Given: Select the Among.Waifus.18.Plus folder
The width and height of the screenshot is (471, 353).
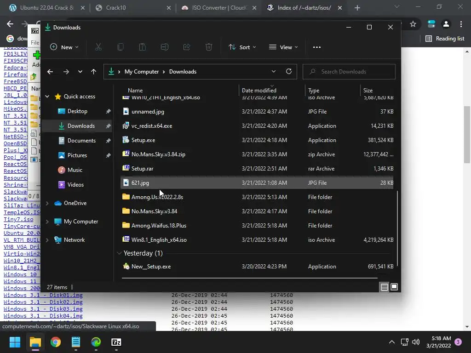Looking at the screenshot, I should (x=257, y=226).
